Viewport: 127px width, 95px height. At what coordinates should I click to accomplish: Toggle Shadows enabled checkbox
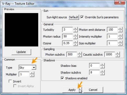tap(62, 78)
